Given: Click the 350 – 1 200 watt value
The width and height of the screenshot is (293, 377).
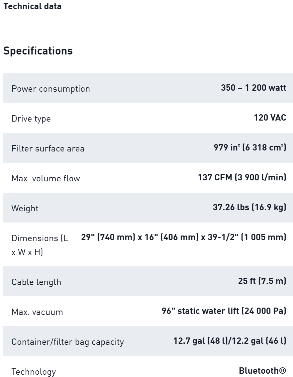Looking at the screenshot, I should [x=253, y=88].
